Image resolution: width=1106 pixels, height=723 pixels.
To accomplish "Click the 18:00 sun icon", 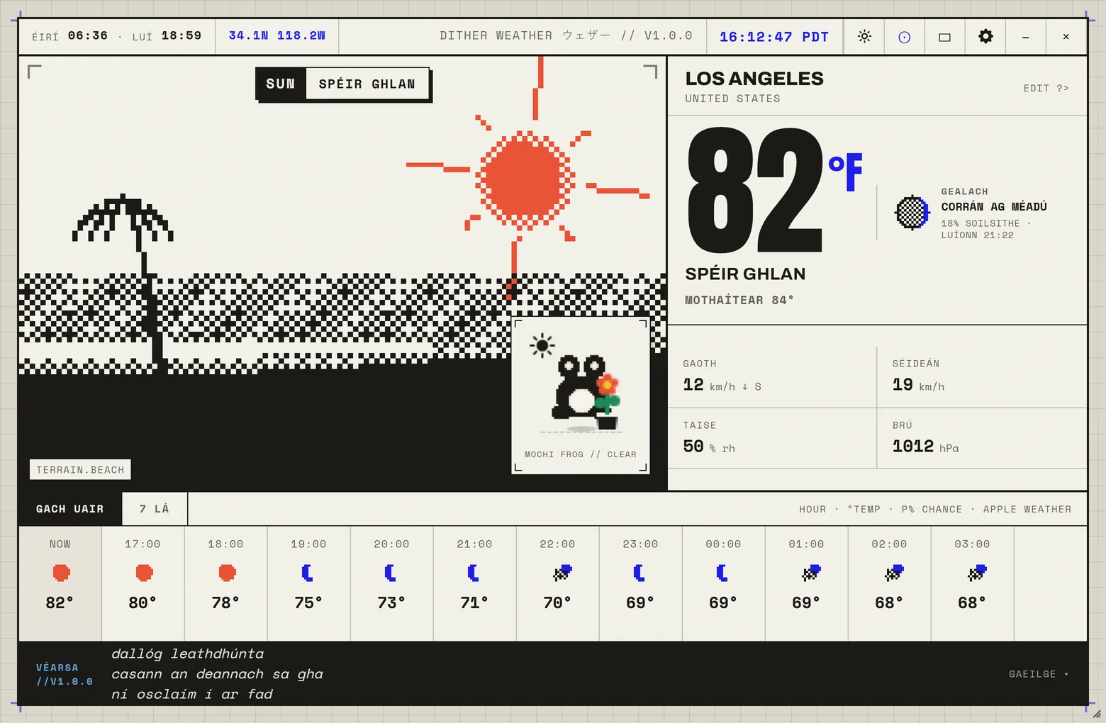I will click(x=227, y=573).
